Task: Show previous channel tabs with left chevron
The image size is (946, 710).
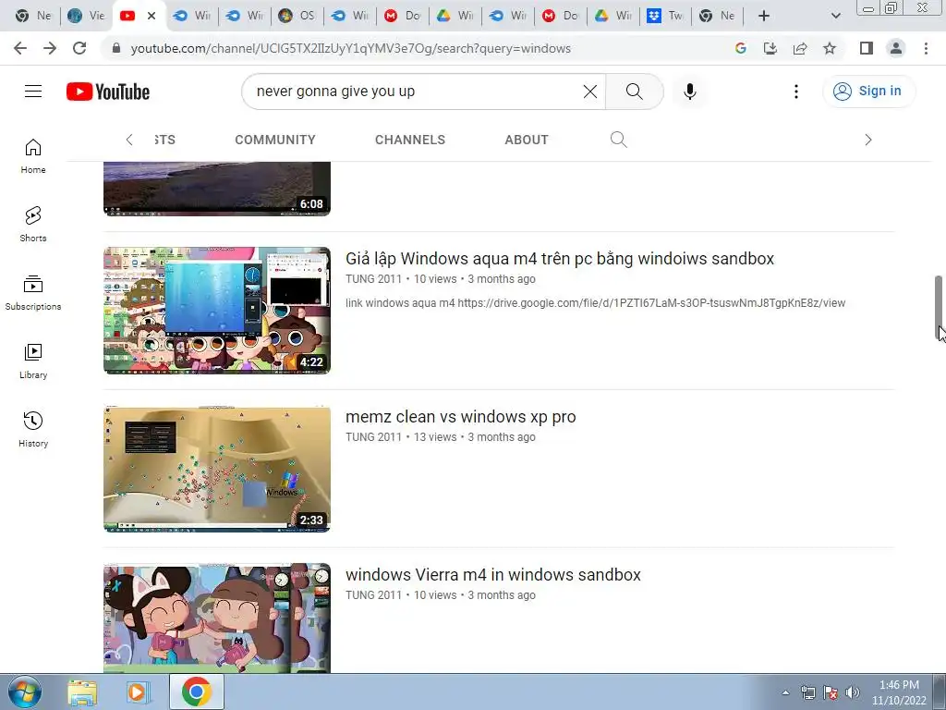Action: (x=129, y=140)
